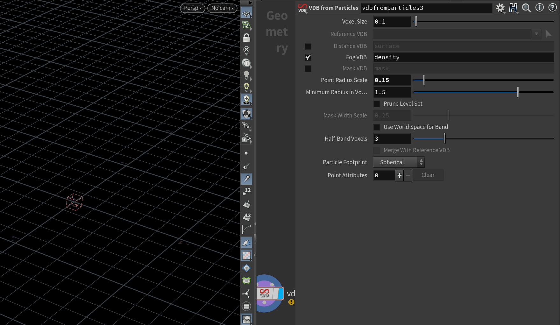Toggle the point numbers display icon
The width and height of the screenshot is (560, 325).
pos(246,191)
